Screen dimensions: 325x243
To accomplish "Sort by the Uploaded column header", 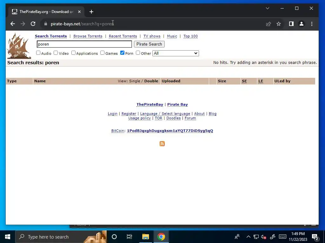I will (x=171, y=81).
